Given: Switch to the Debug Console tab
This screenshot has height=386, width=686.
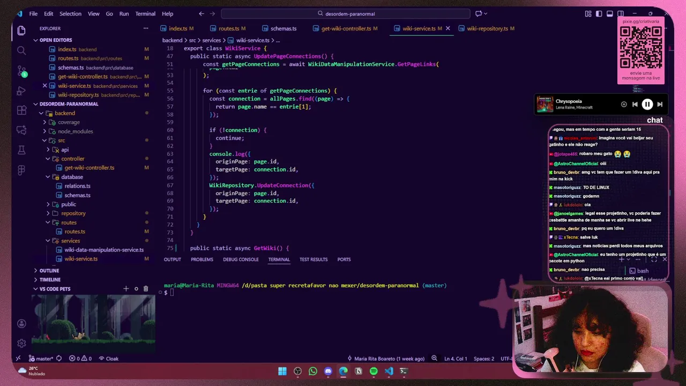Looking at the screenshot, I should 241,259.
